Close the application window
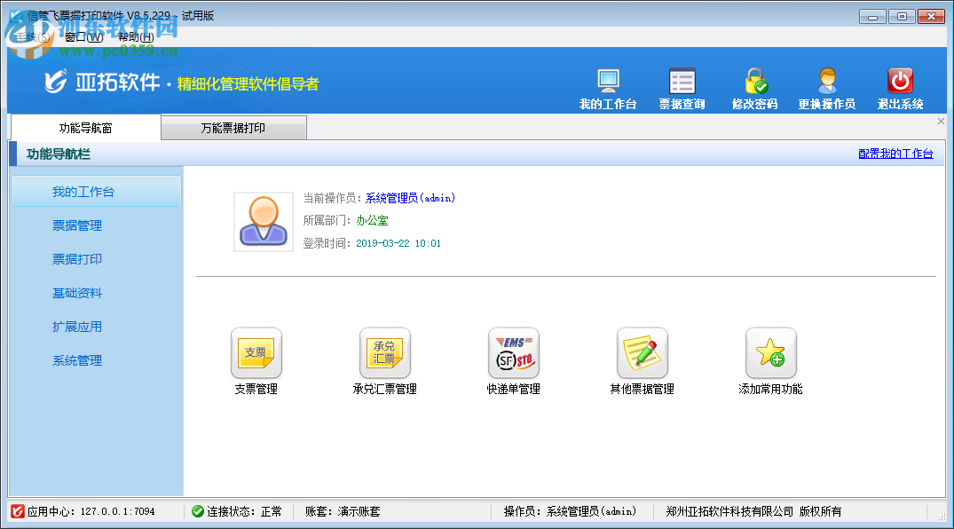 pyautogui.click(x=931, y=17)
